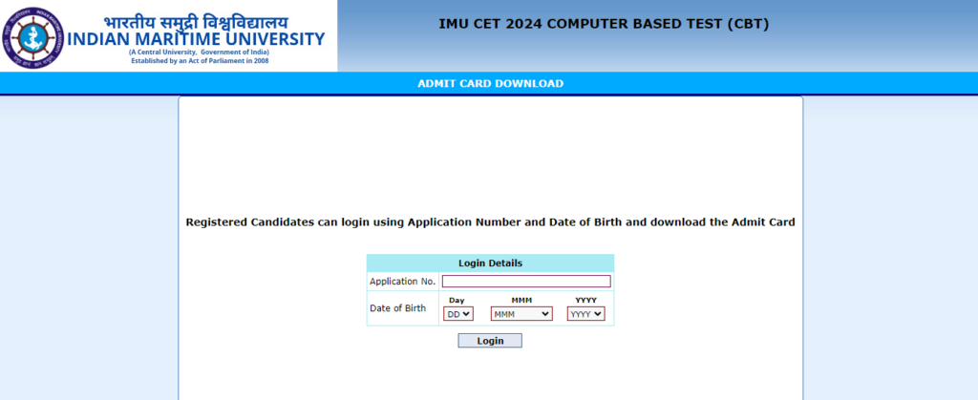Click the INDIAN MARITIME UNIVERSITY name text
Screen dimensions: 978x400
coord(196,39)
